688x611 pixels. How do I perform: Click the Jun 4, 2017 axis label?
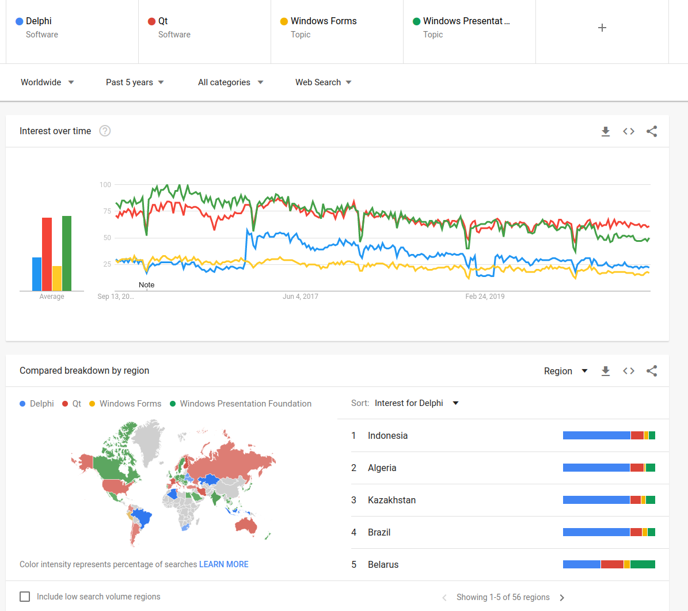pyautogui.click(x=301, y=296)
